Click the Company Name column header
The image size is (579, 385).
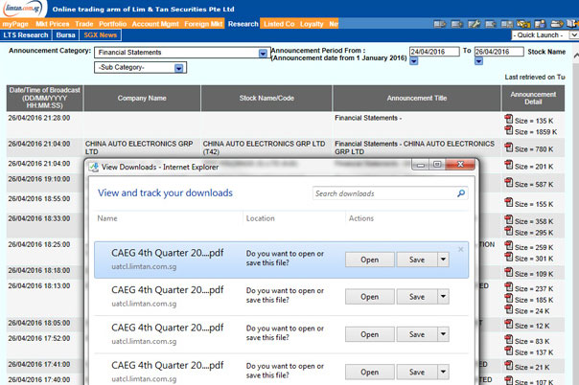(x=142, y=98)
